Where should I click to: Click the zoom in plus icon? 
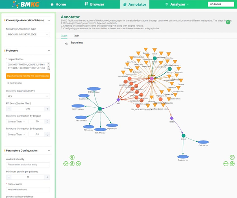tap(232, 164)
